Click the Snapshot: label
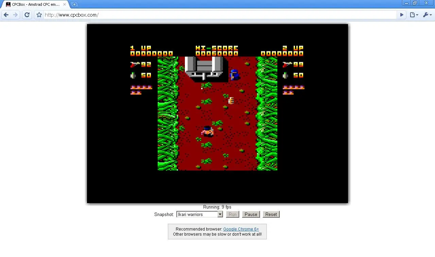Screen dimensions: 435x257 (x=164, y=215)
